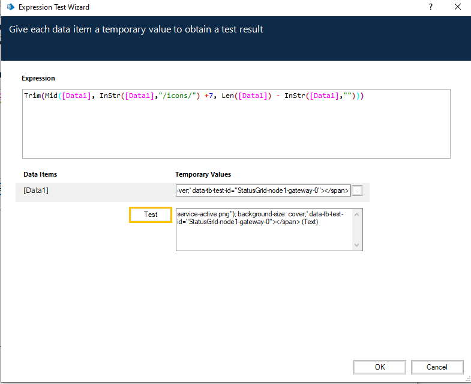Viewport: 471px width, 384px height.
Task: Open the ellipsis editor beside Data1 value
Action: (x=358, y=190)
